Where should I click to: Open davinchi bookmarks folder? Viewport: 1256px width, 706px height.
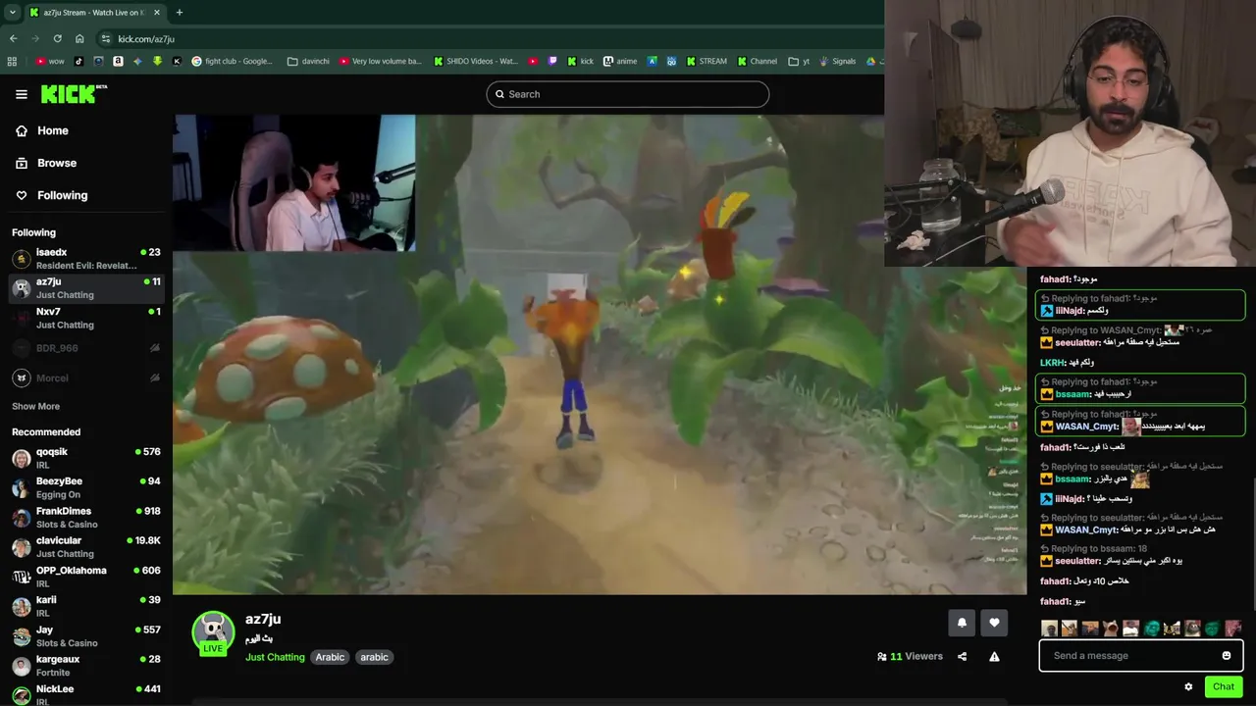[308, 61]
